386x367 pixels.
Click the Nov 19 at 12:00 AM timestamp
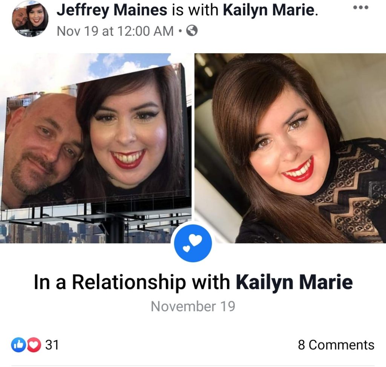pyautogui.click(x=115, y=31)
